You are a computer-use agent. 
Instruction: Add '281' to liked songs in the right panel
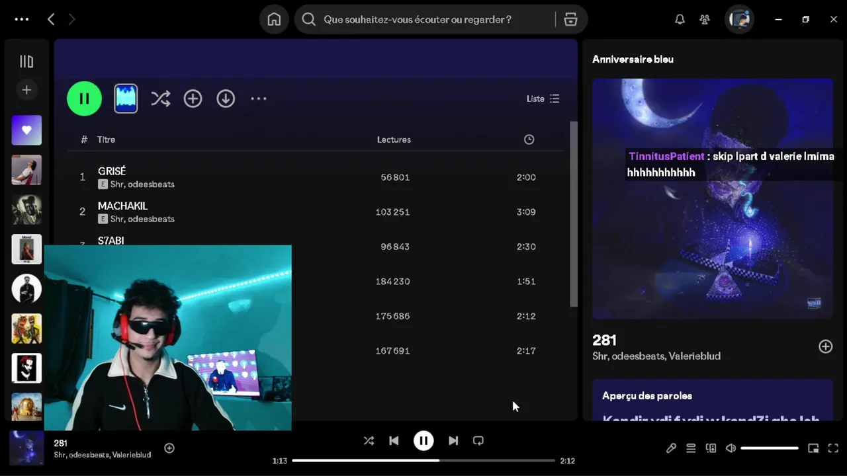pyautogui.click(x=825, y=346)
